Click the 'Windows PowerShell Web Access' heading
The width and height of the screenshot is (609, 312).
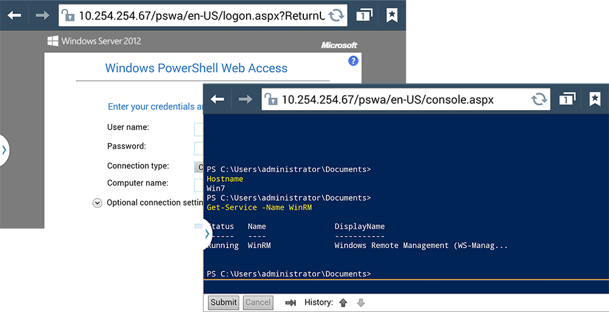pyautogui.click(x=196, y=68)
